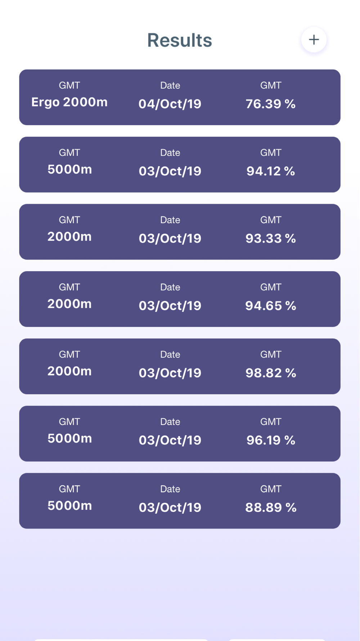Click the 93.33 % percentage text
360x641 pixels.
(x=271, y=238)
